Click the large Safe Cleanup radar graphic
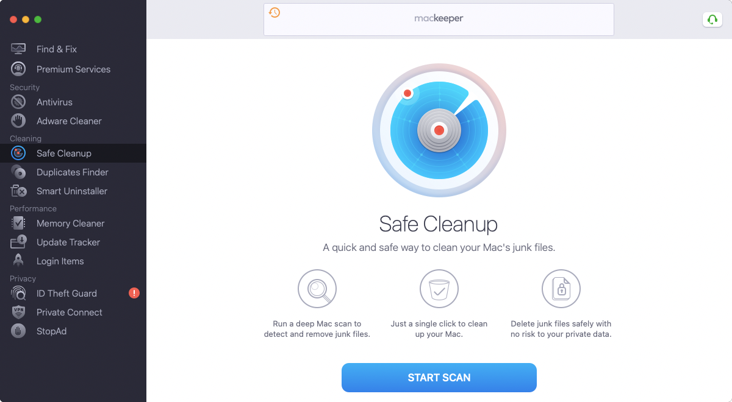 pyautogui.click(x=439, y=130)
